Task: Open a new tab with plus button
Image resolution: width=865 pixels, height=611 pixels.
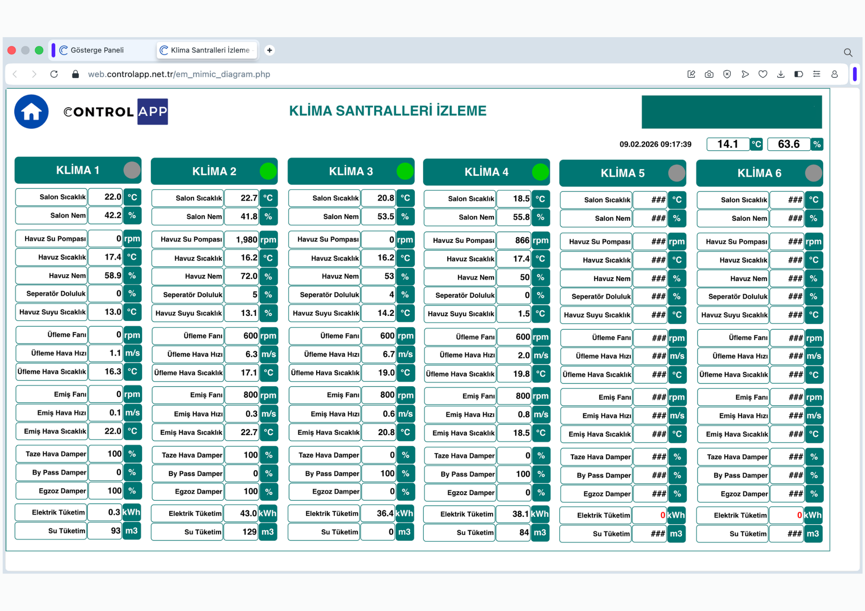Action: 269,50
